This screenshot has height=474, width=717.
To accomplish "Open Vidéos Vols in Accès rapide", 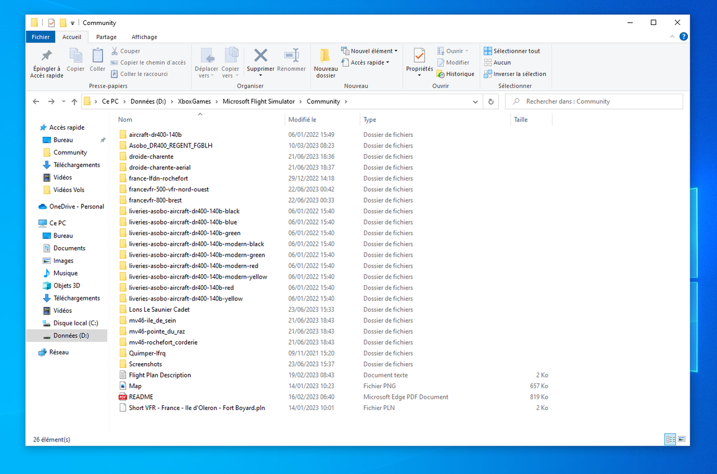I will coord(69,190).
